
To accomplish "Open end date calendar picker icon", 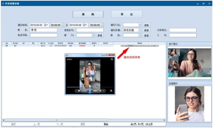I will click(x=85, y=25).
